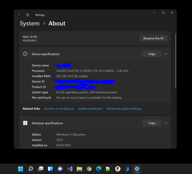This screenshot has height=174, width=192.
Task: Click the Pen and touch label
Action: (x=41, y=98)
